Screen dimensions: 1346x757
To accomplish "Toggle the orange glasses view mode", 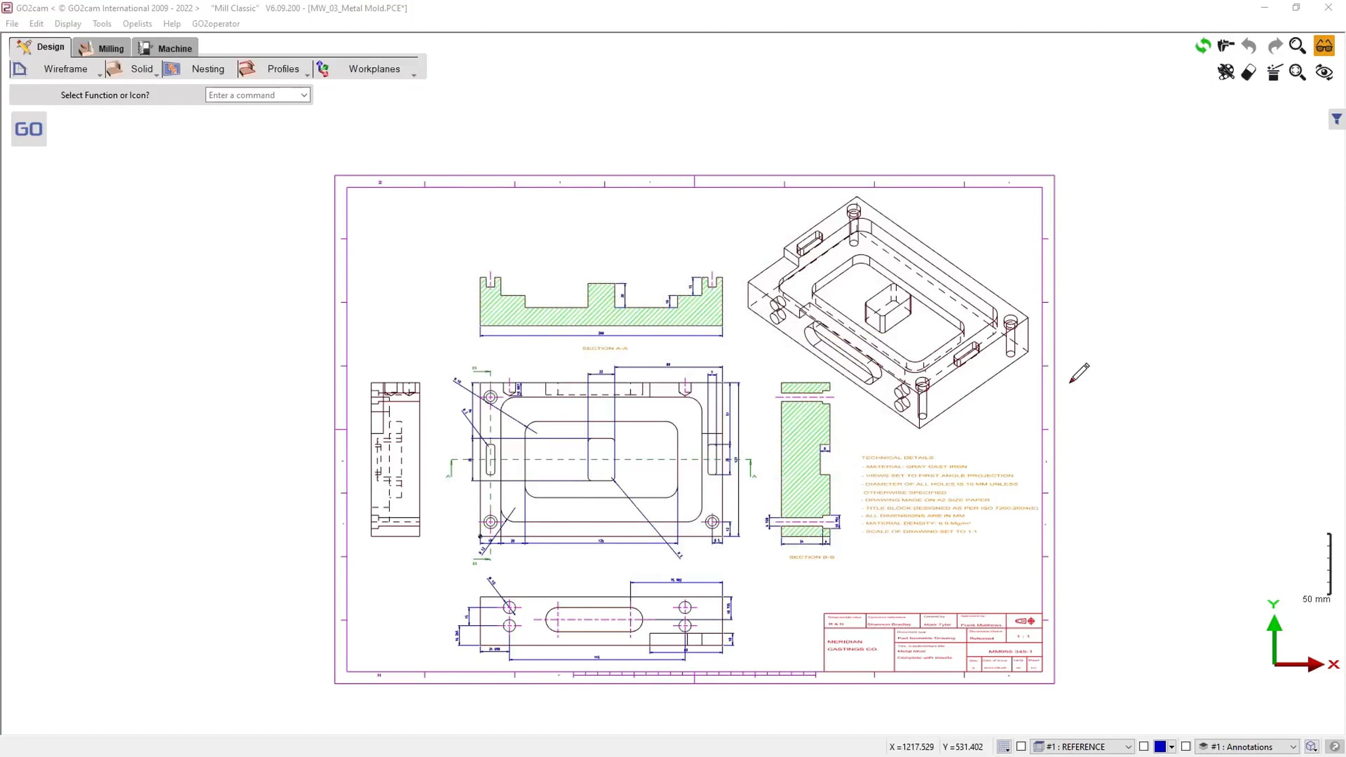I will pos(1324,45).
